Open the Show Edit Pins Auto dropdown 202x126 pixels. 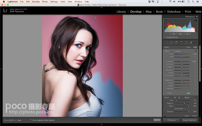[x=20, y=120]
